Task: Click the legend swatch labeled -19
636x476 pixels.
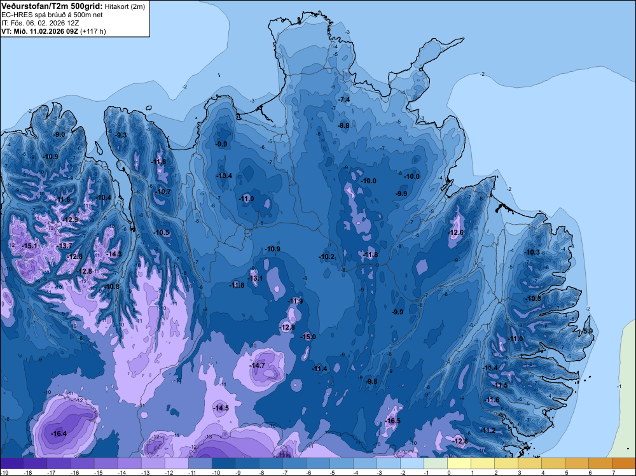Action: pyautogui.click(x=11, y=463)
